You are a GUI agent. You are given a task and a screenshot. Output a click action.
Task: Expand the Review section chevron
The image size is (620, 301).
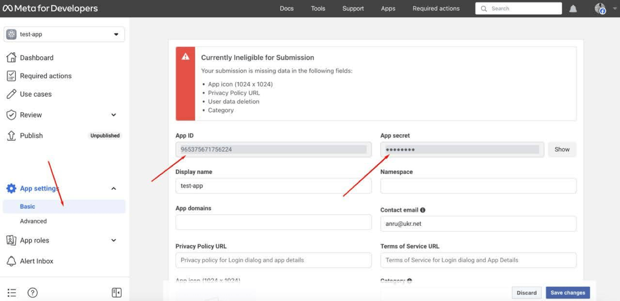pyautogui.click(x=114, y=115)
